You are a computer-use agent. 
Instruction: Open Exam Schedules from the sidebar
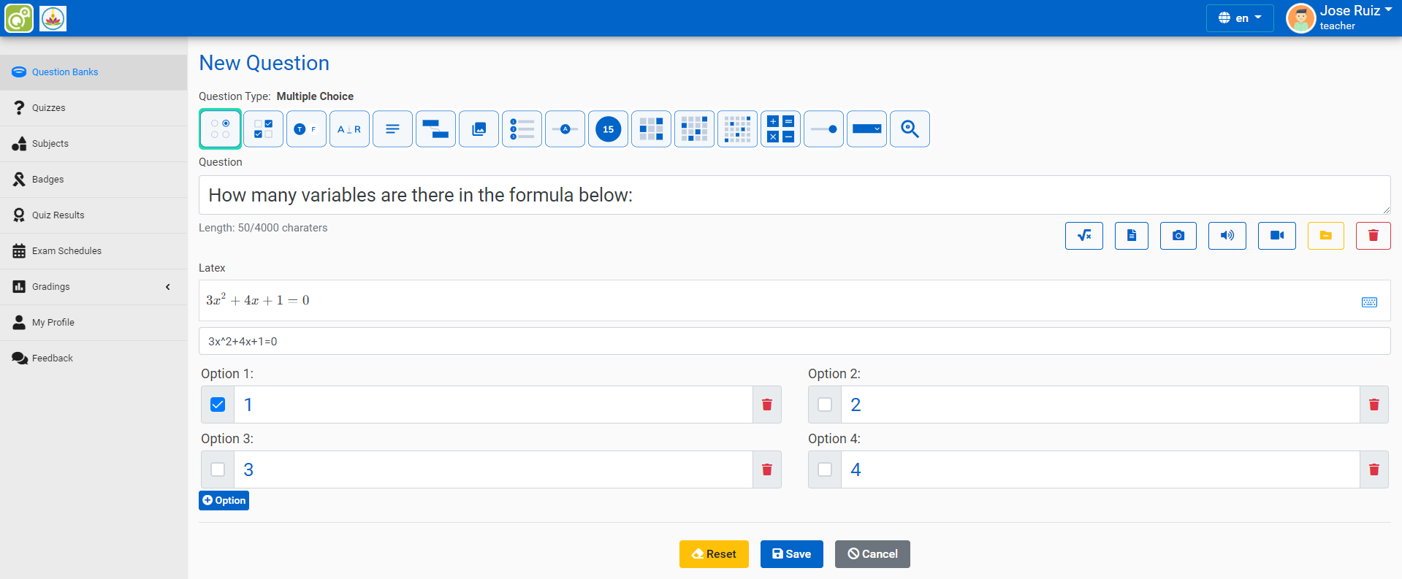(x=66, y=251)
